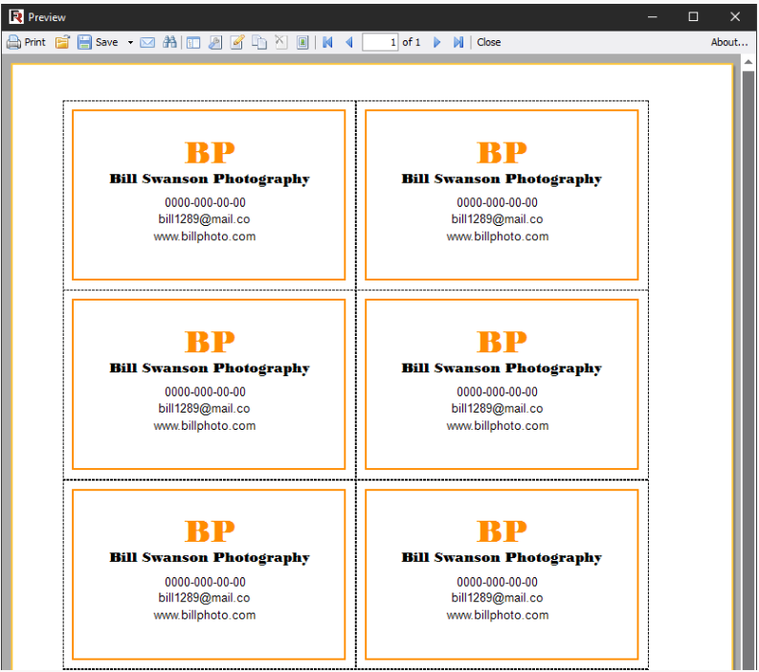The image size is (759, 672).
Task: Go to the next page
Action: pyautogui.click(x=436, y=43)
